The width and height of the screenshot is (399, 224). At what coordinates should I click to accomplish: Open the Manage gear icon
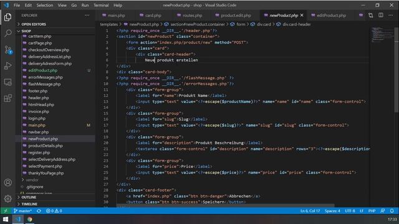[x=8, y=198]
